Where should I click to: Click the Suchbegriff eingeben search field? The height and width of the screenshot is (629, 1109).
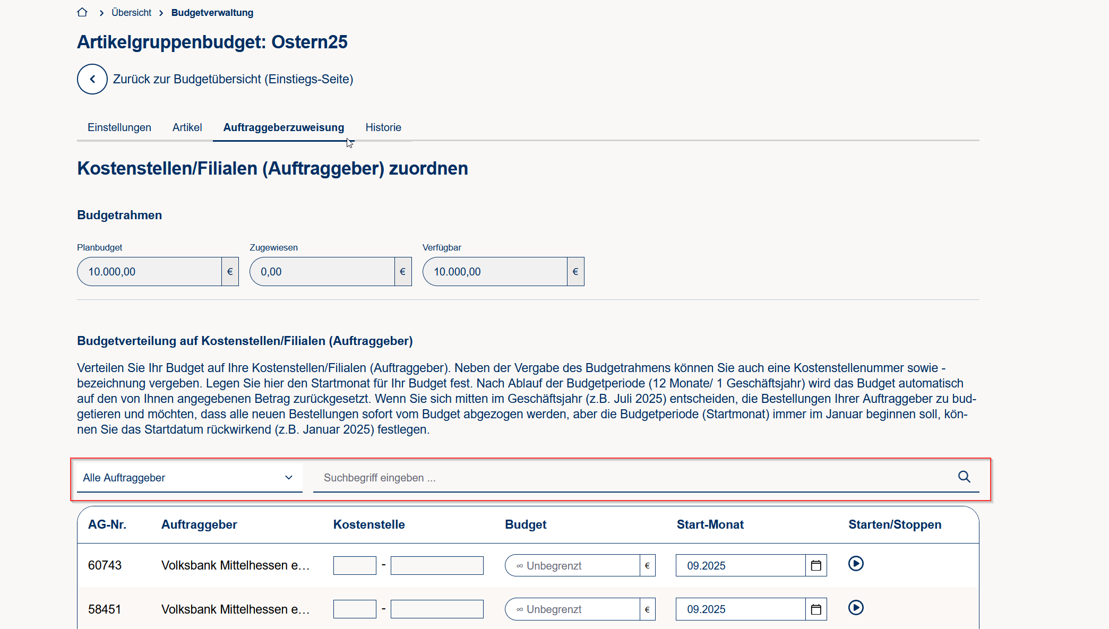tap(632, 478)
